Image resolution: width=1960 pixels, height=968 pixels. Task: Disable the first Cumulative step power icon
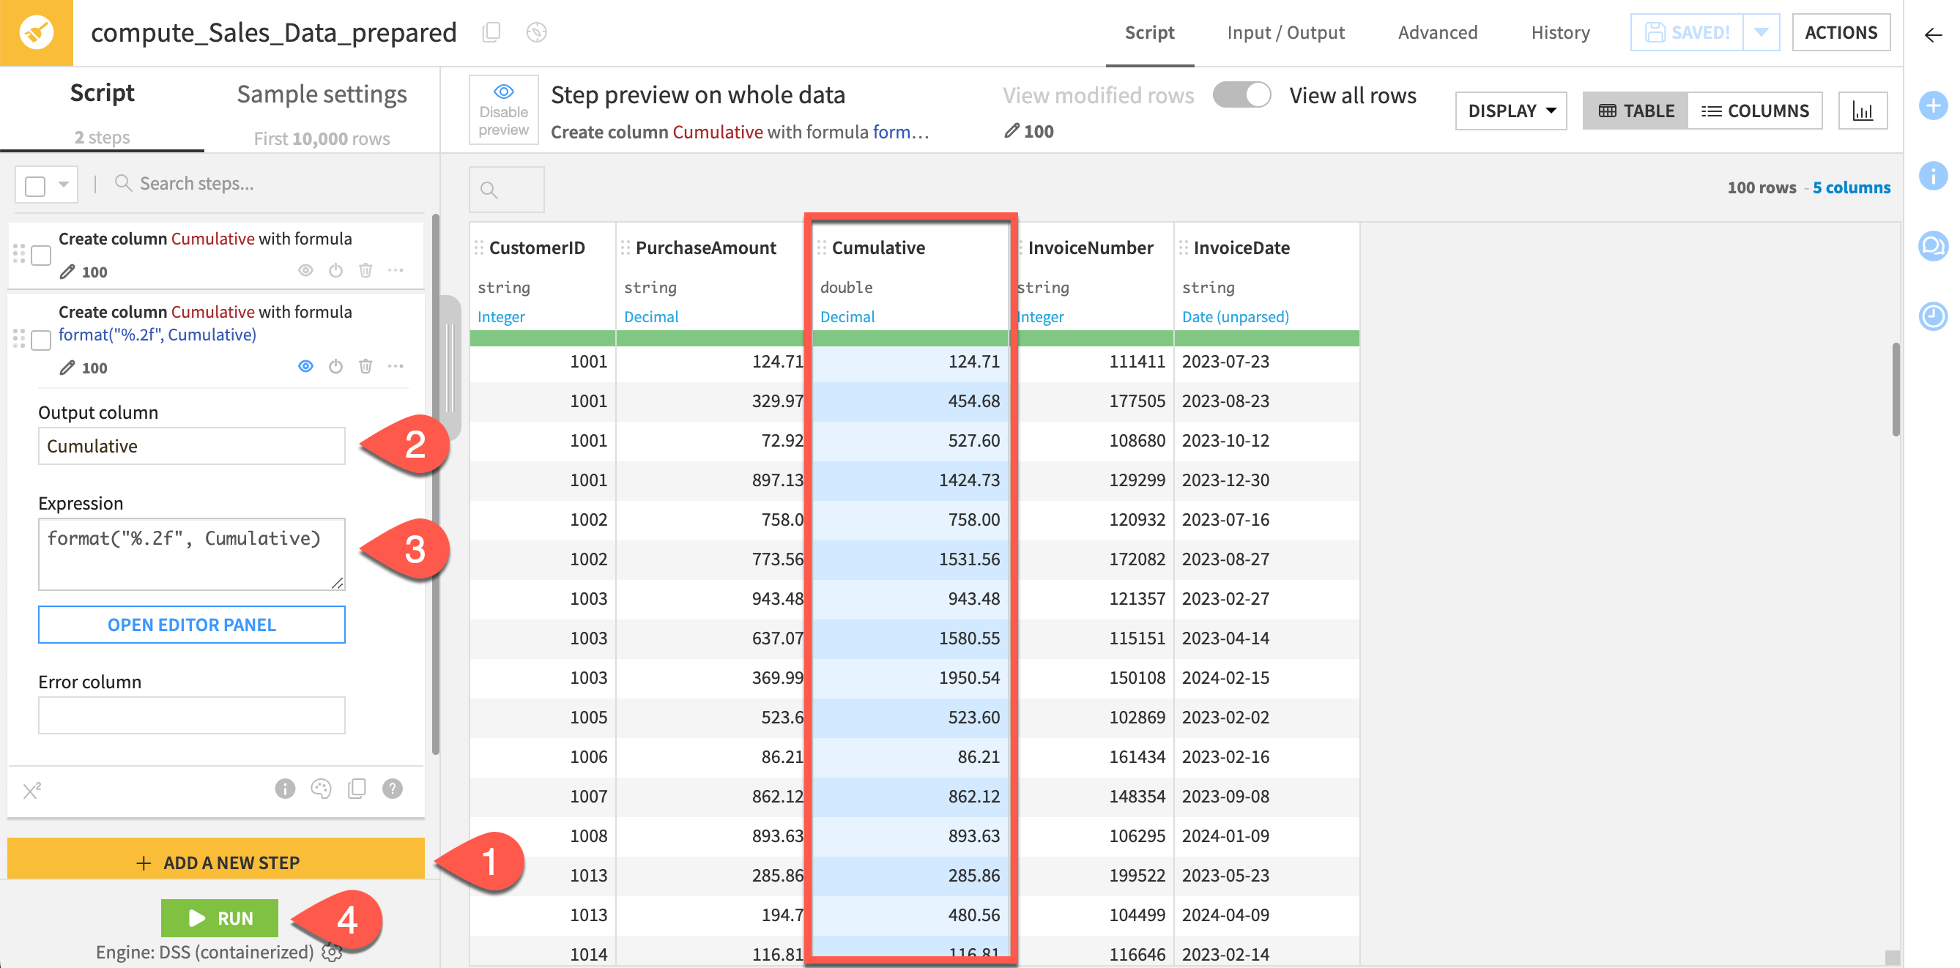335,271
